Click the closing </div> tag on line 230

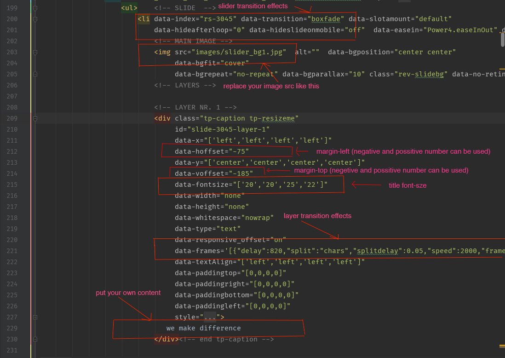(x=166, y=339)
